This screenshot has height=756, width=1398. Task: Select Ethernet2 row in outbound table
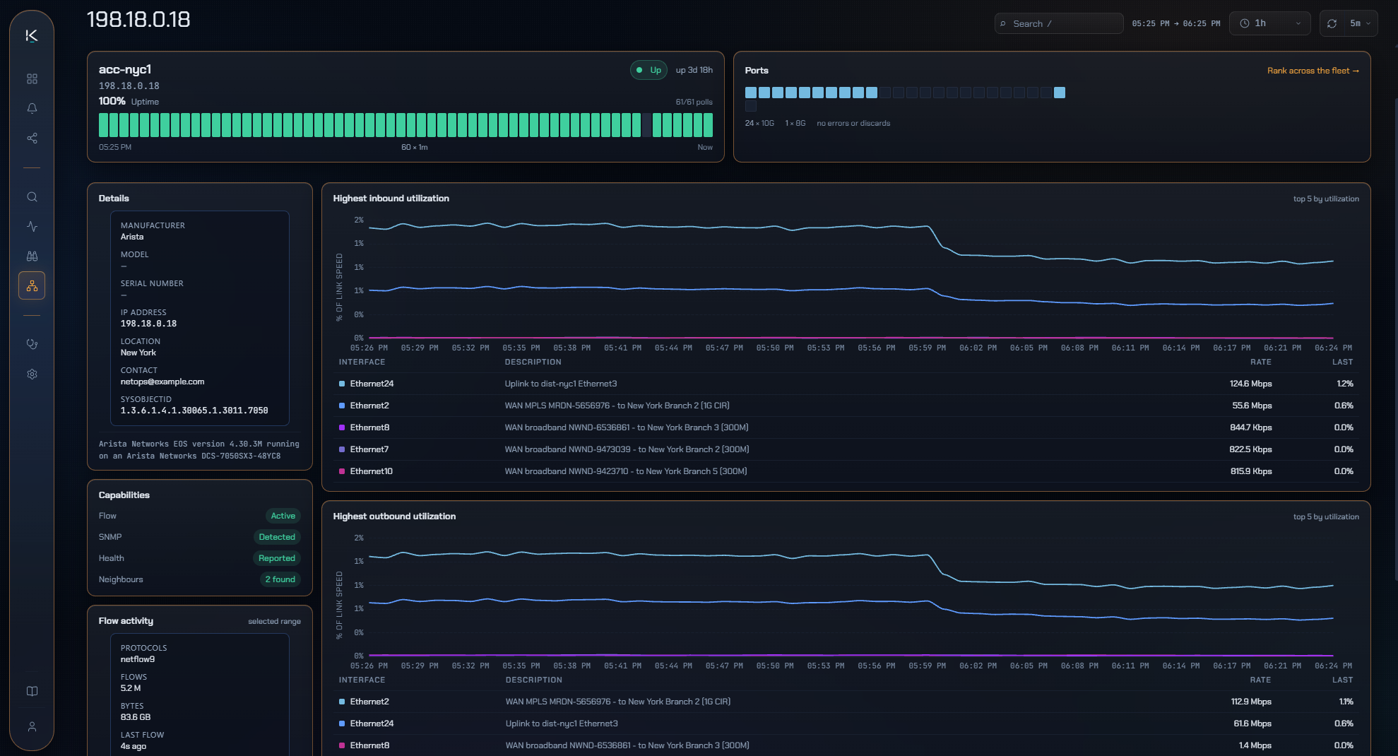click(x=846, y=702)
